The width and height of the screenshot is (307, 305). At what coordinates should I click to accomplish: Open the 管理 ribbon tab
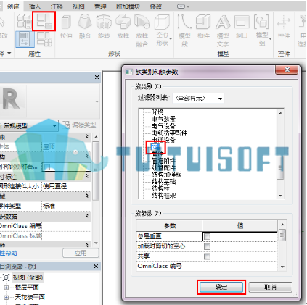pos(100,7)
